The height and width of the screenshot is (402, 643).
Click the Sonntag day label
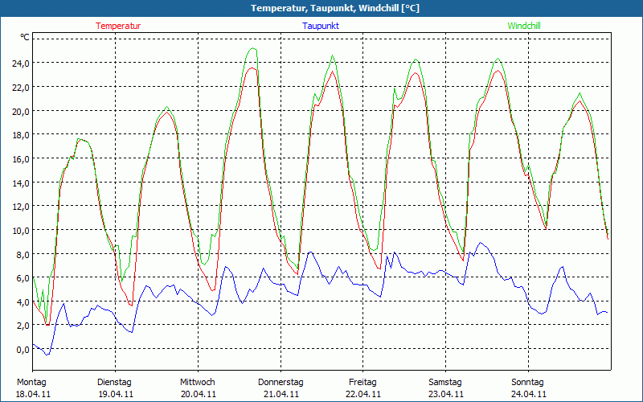pyautogui.click(x=527, y=383)
